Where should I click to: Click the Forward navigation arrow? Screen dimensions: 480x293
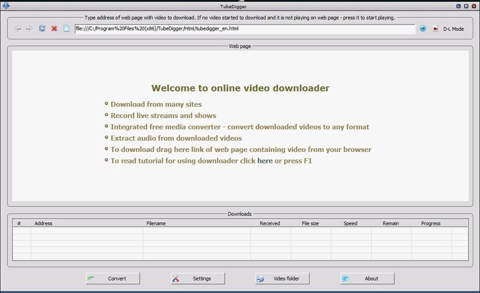point(29,29)
